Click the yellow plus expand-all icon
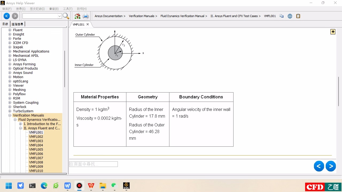This screenshot has height=192, width=342. [x=333, y=32]
